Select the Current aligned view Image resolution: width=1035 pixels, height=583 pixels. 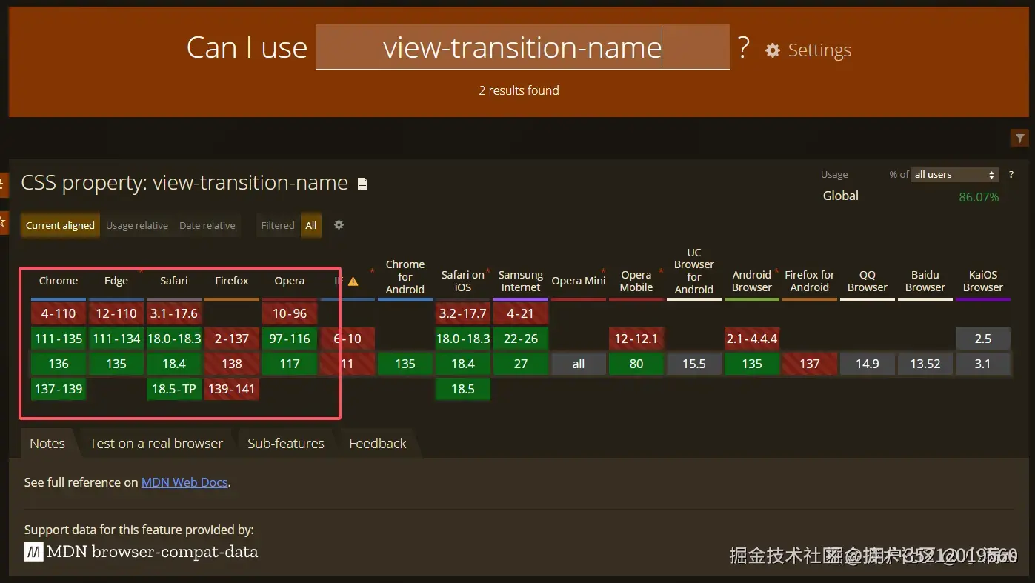point(60,225)
